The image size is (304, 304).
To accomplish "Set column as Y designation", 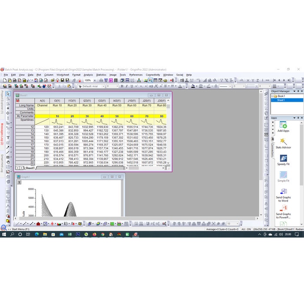I will [253, 80].
